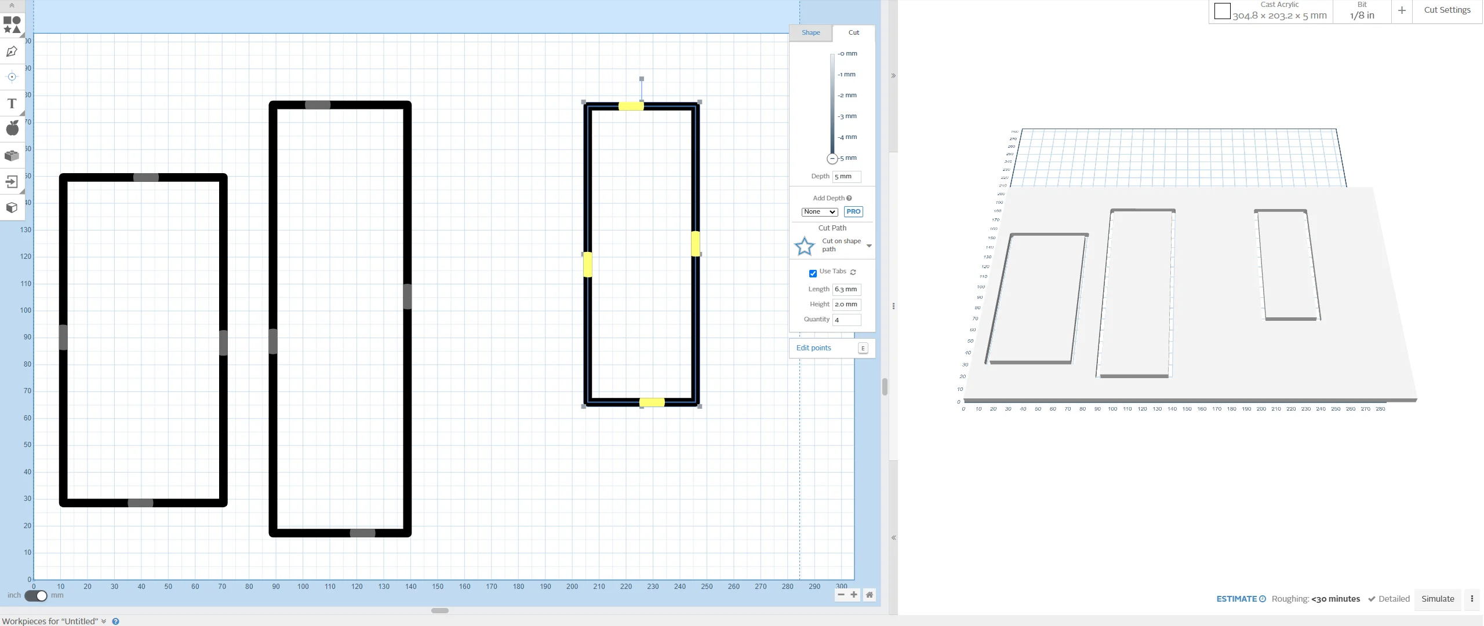Screen dimensions: 1484x626
Task: Zoom out the canvas with minus
Action: coord(841,595)
